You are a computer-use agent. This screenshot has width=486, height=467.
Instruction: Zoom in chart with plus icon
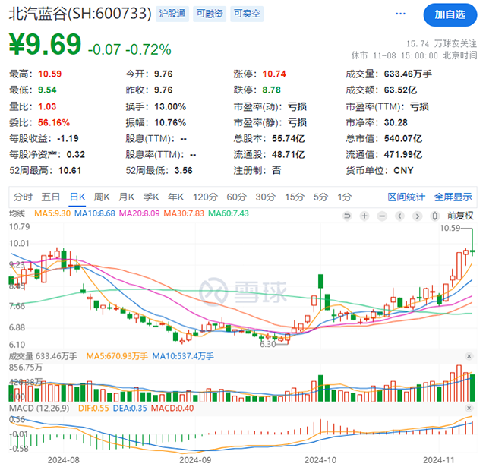[x=364, y=216]
